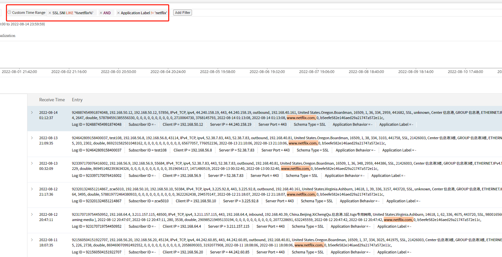Click highlighted www.netflix.com in the first log entry
This screenshot has height=257, width=502.
(301, 117)
